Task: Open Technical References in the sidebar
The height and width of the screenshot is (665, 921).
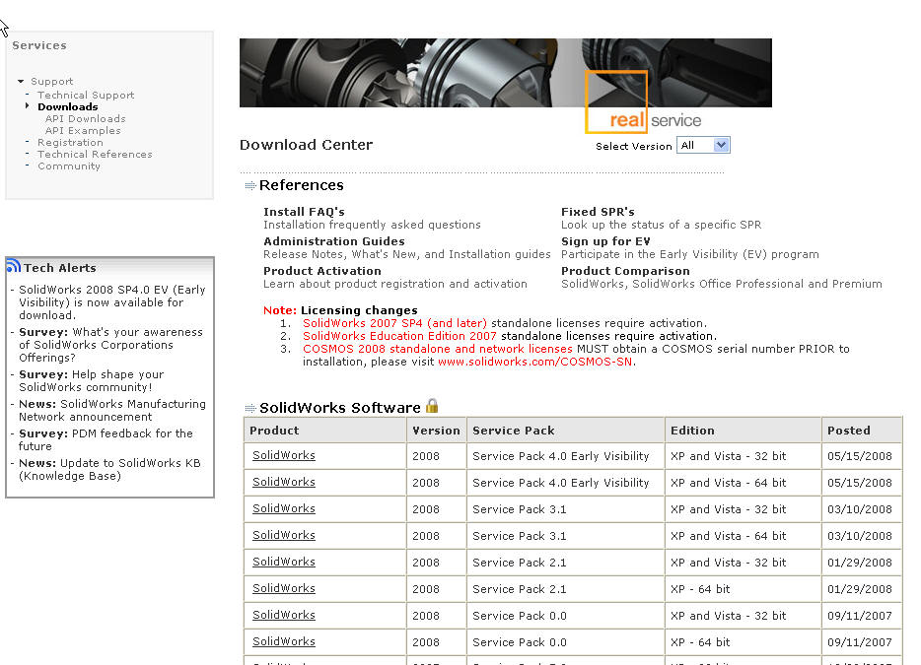Action: pos(95,154)
